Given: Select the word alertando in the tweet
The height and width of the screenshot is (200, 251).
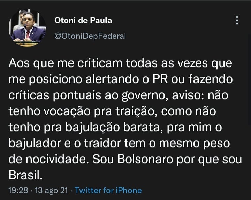Looking at the screenshot, I should (112, 79).
